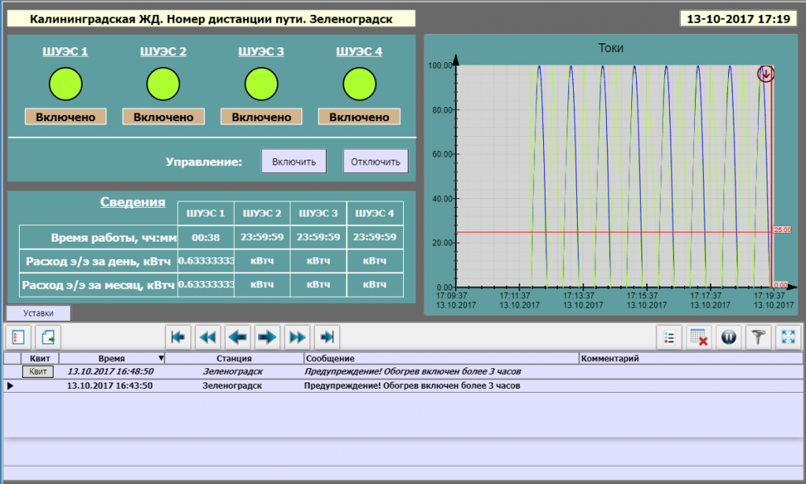This screenshot has height=484, width=806.
Task: Click the 0.00 red value label on chart
Action: tap(780, 285)
